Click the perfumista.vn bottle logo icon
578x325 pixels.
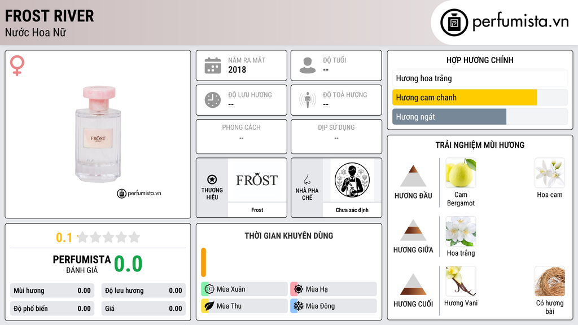click(454, 23)
